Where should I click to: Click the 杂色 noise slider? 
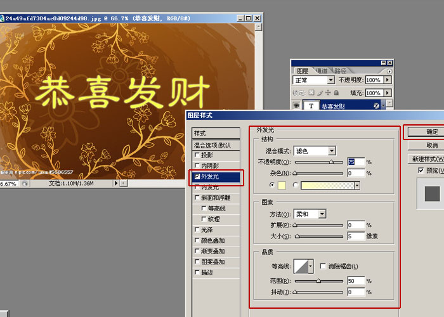click(319, 173)
